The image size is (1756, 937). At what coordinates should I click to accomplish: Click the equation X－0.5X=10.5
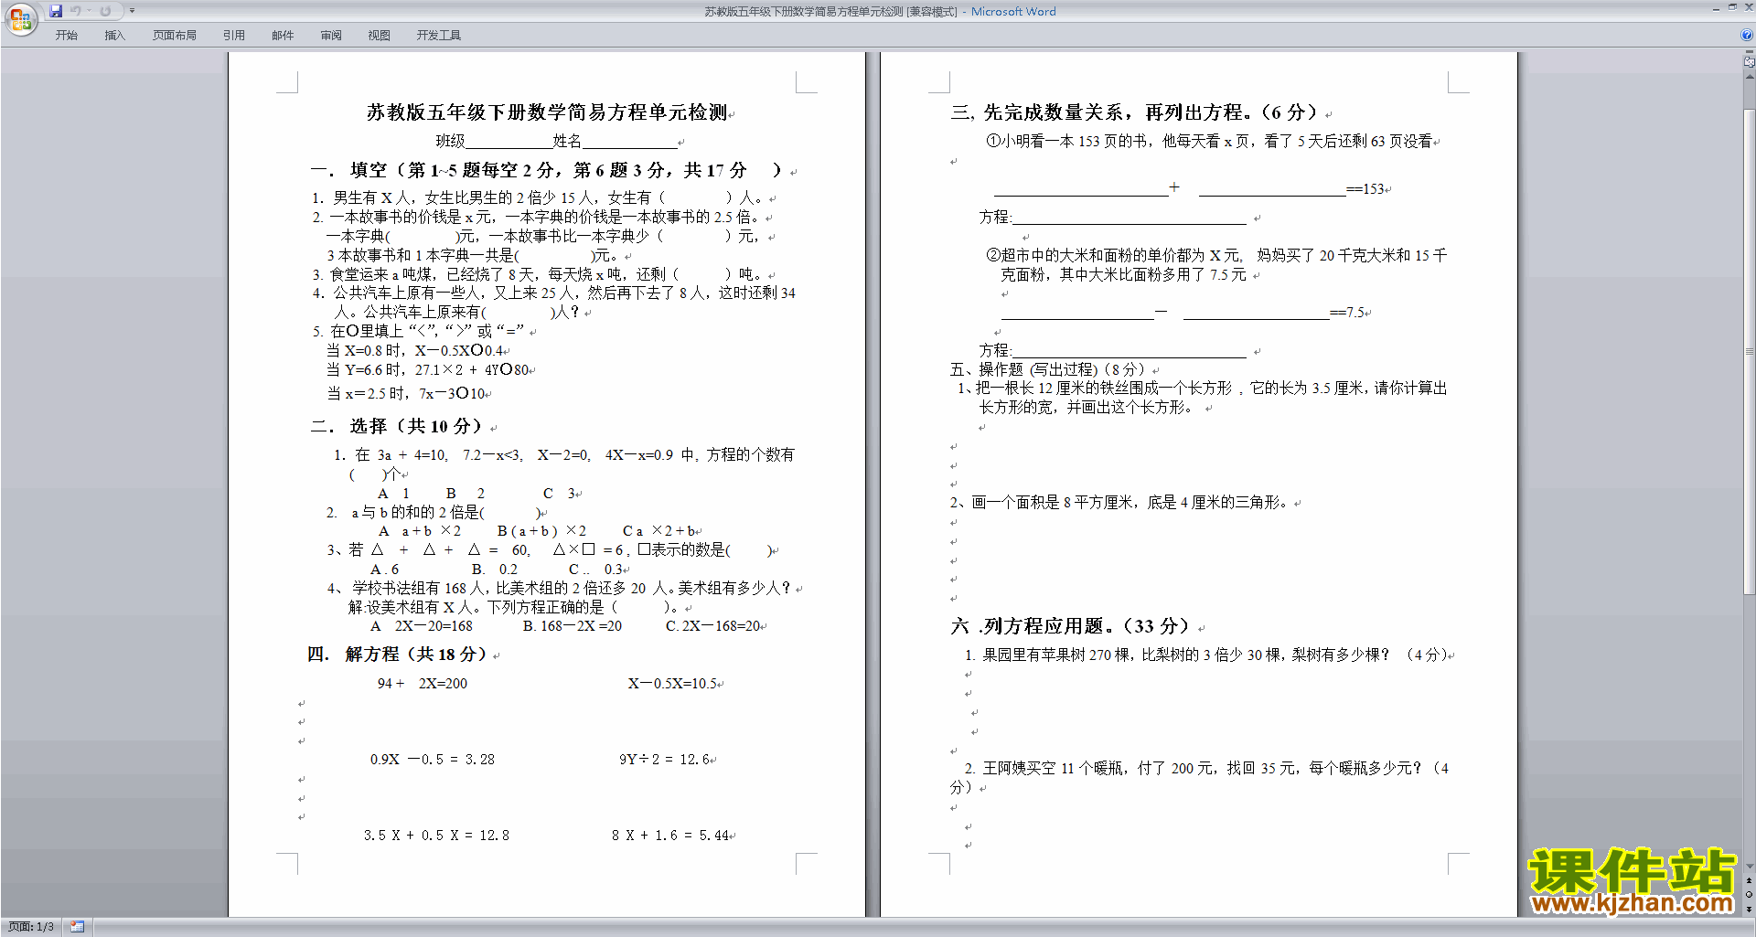pyautogui.click(x=673, y=684)
